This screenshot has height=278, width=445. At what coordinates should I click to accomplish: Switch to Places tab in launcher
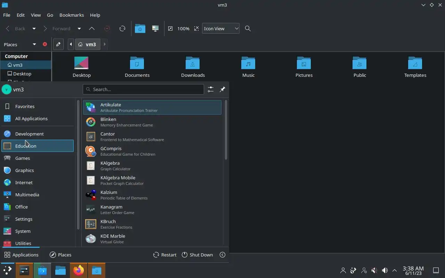[x=60, y=255]
